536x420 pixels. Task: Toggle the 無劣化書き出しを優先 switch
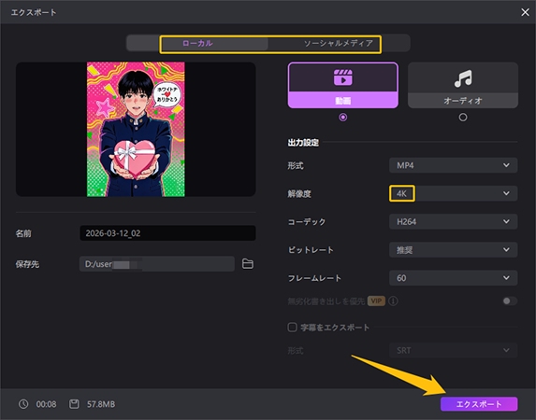510,301
